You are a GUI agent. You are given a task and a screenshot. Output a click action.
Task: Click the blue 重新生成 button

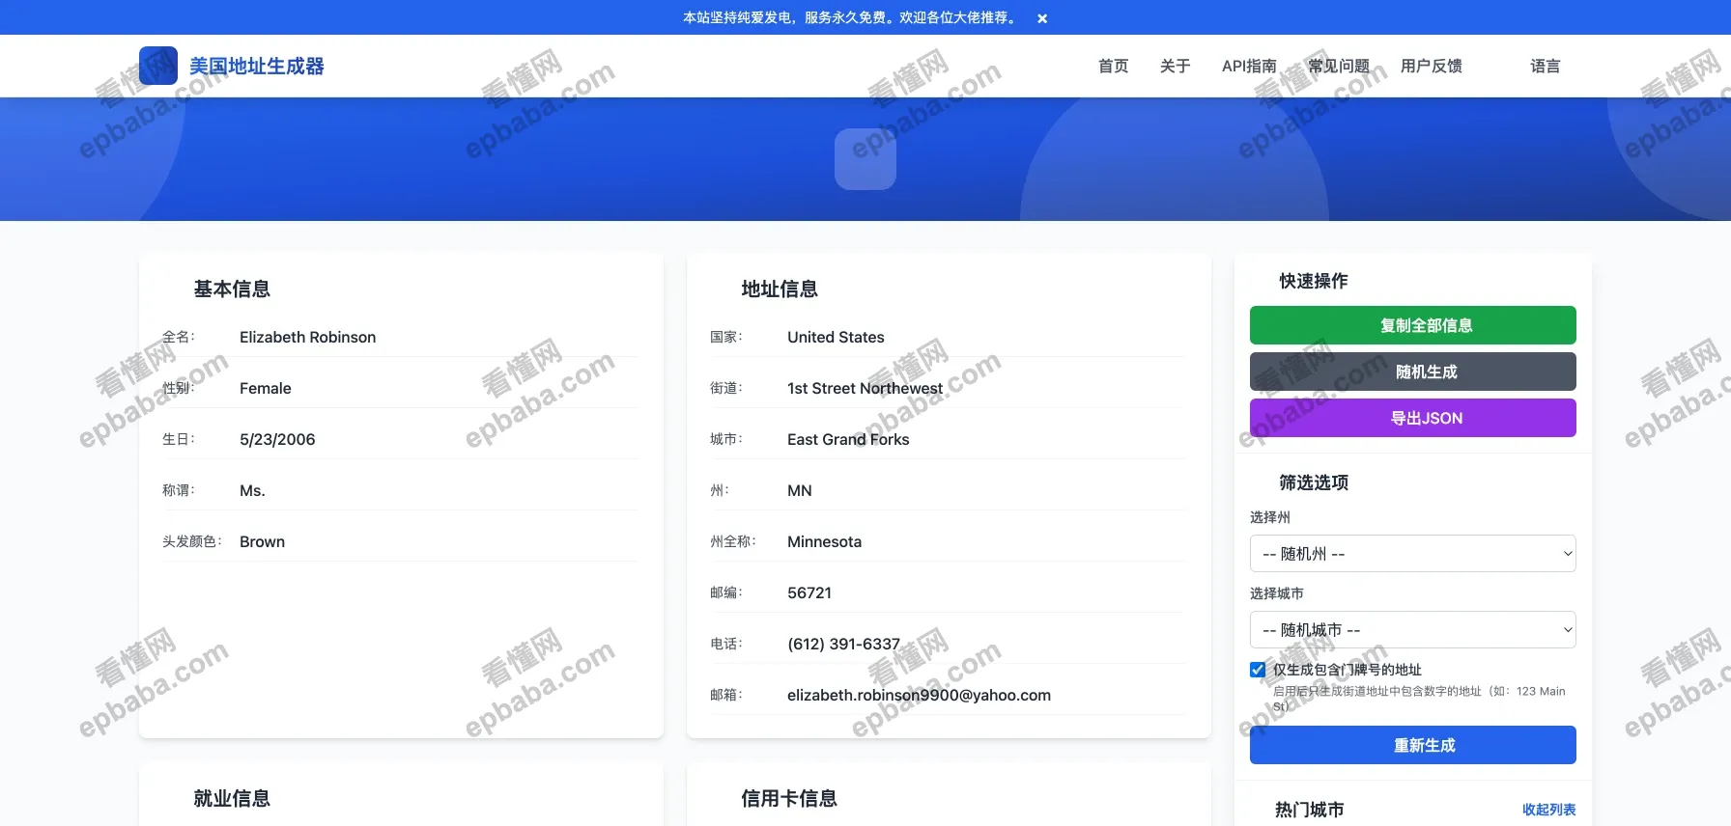click(1413, 745)
